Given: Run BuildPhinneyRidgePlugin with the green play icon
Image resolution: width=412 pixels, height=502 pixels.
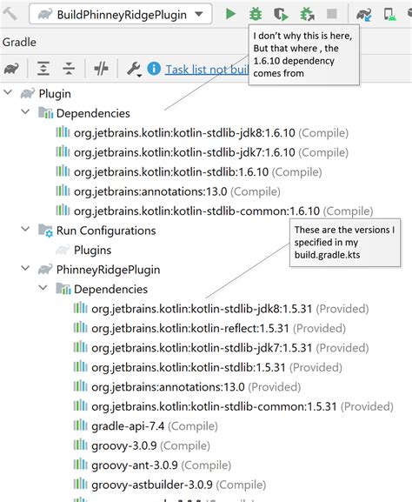Looking at the screenshot, I should 230,14.
